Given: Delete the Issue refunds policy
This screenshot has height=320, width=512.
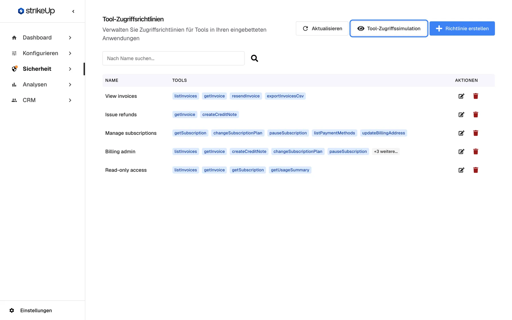Looking at the screenshot, I should (x=476, y=115).
